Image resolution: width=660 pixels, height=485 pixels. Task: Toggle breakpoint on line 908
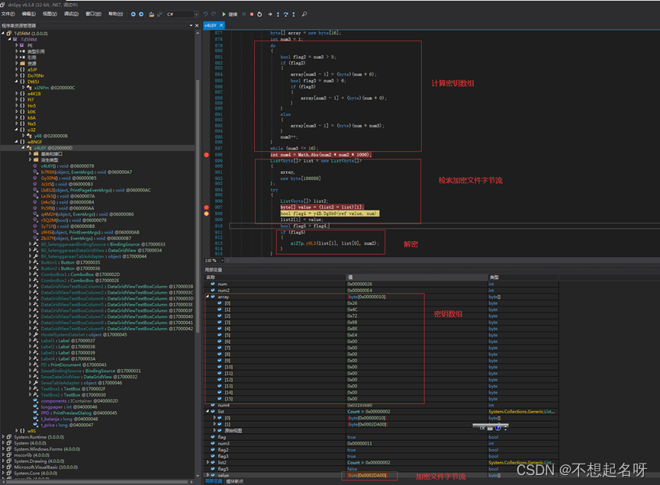(207, 214)
